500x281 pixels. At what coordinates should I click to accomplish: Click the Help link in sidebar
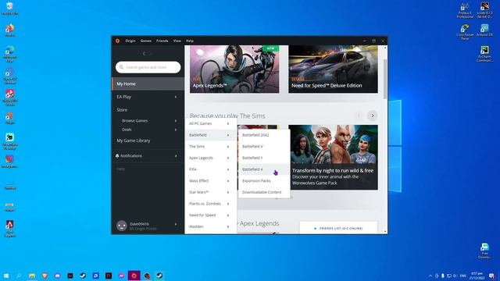pos(120,169)
